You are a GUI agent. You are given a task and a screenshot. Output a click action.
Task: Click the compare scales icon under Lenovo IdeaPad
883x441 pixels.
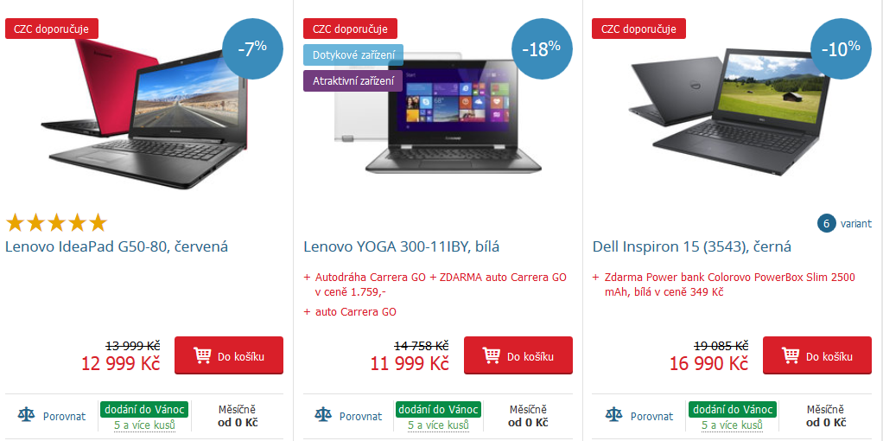click(x=26, y=416)
